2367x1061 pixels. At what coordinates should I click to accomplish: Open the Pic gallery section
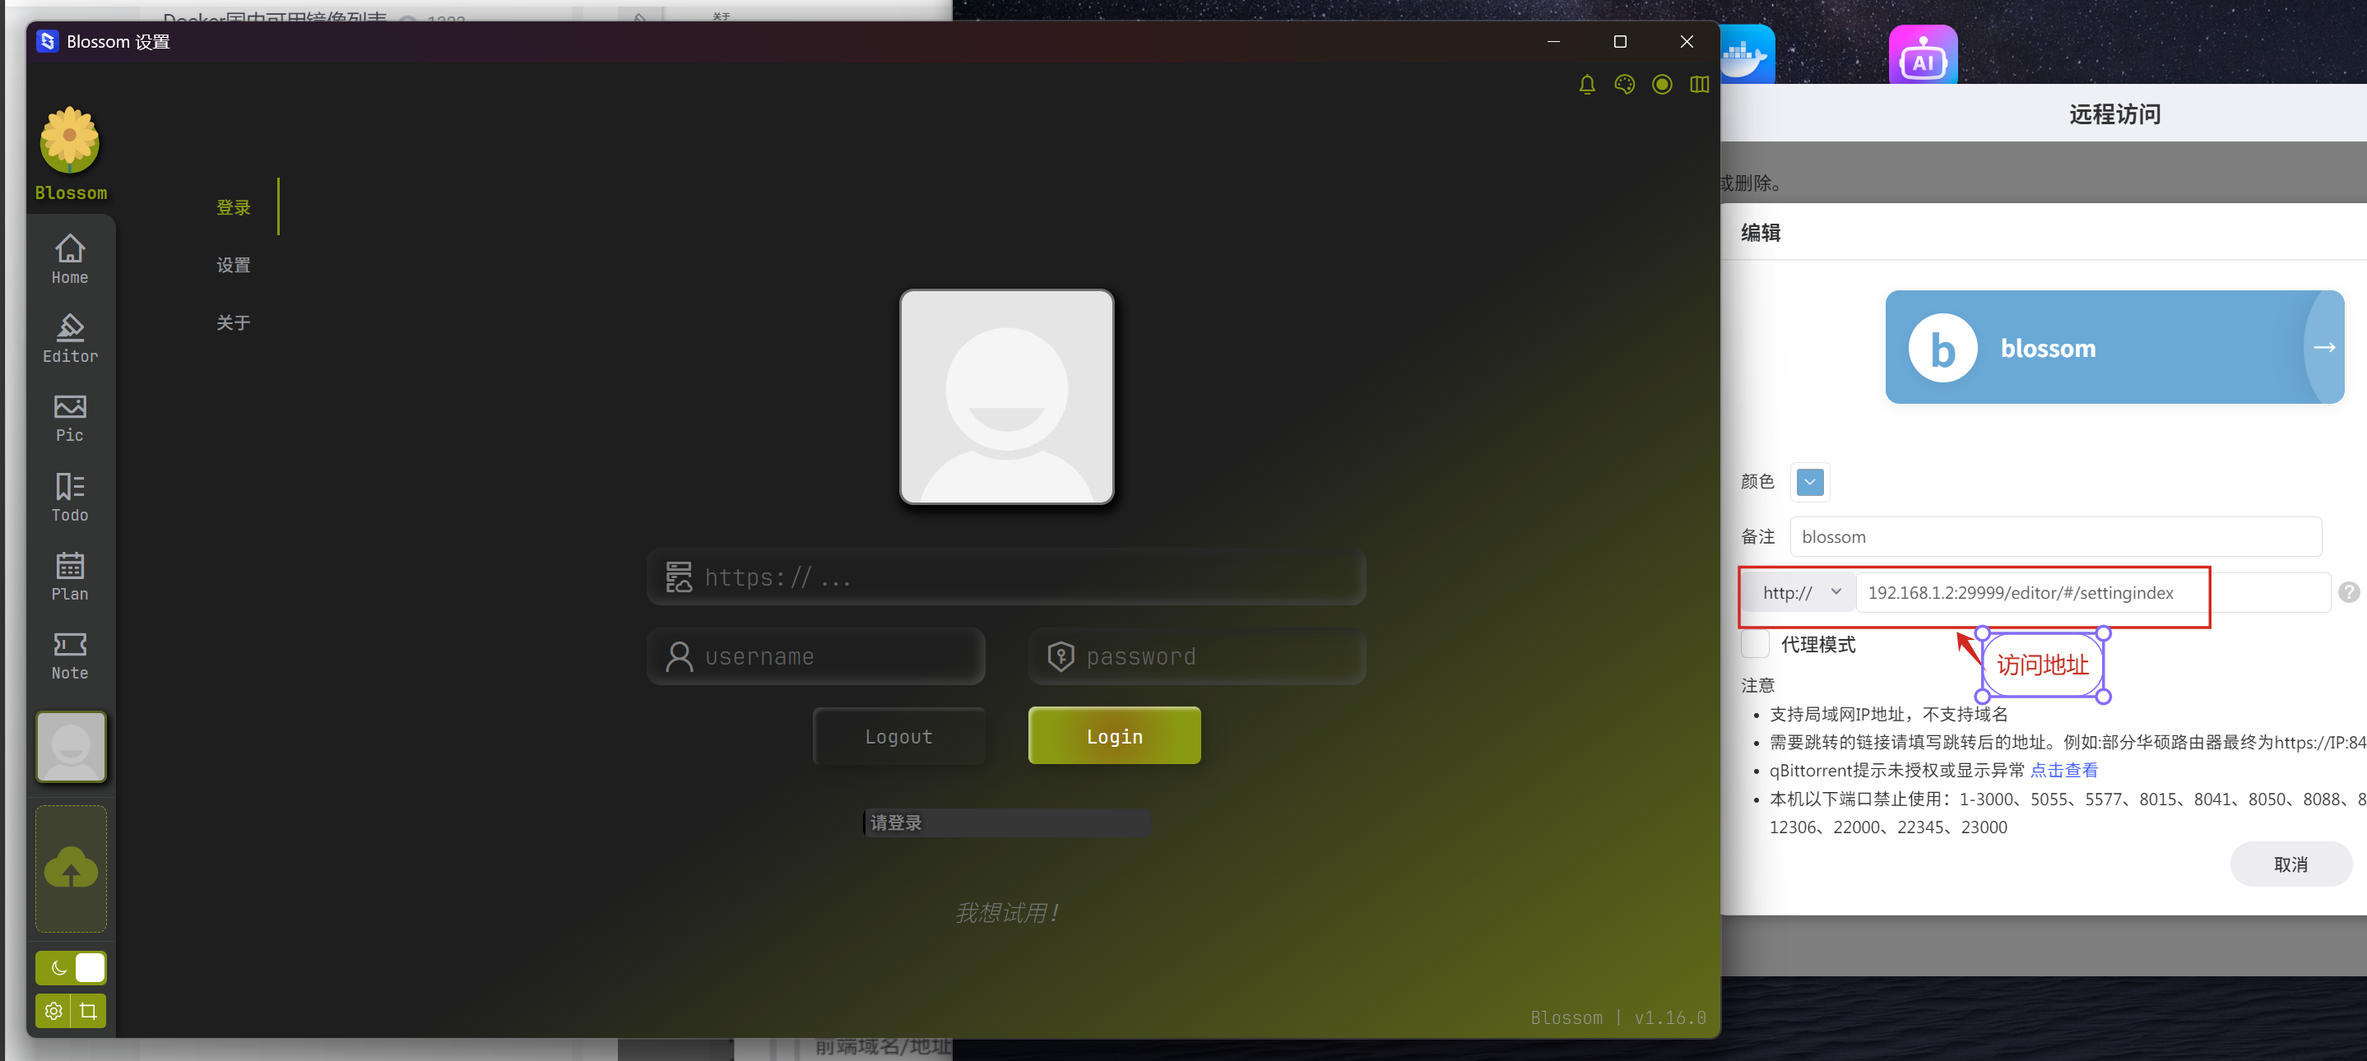[70, 417]
